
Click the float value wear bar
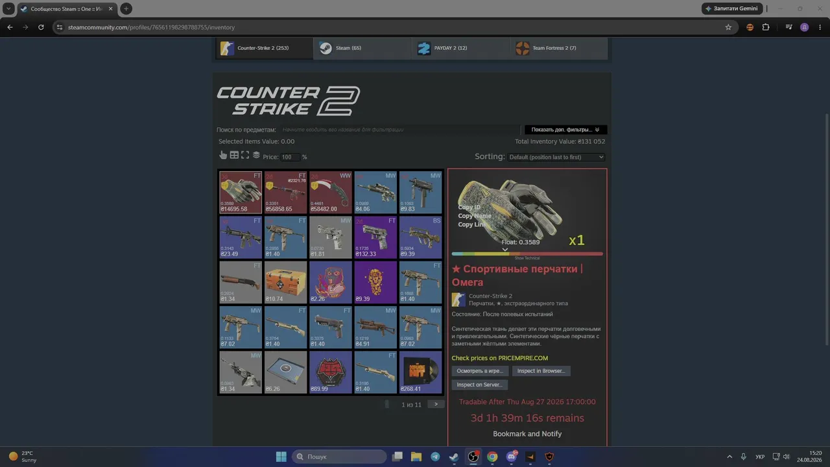pyautogui.click(x=527, y=254)
